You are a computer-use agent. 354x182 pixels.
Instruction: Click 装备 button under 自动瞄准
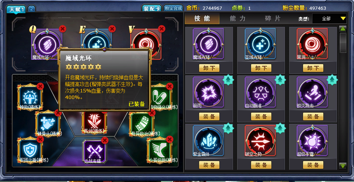click(261, 116)
